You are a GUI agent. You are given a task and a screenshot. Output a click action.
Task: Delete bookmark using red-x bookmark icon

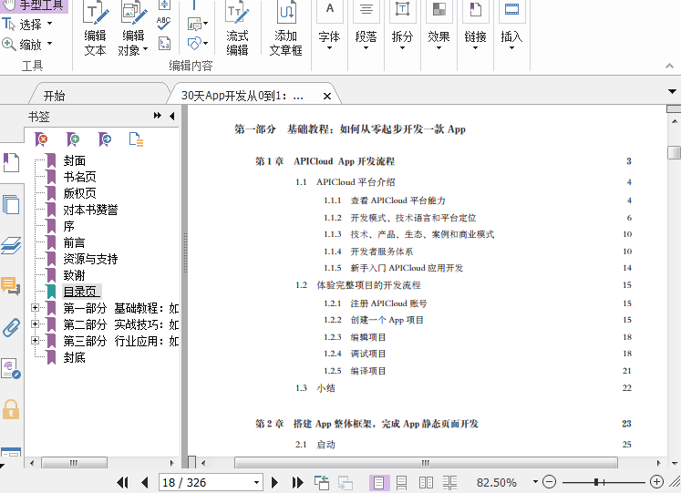[41, 139]
